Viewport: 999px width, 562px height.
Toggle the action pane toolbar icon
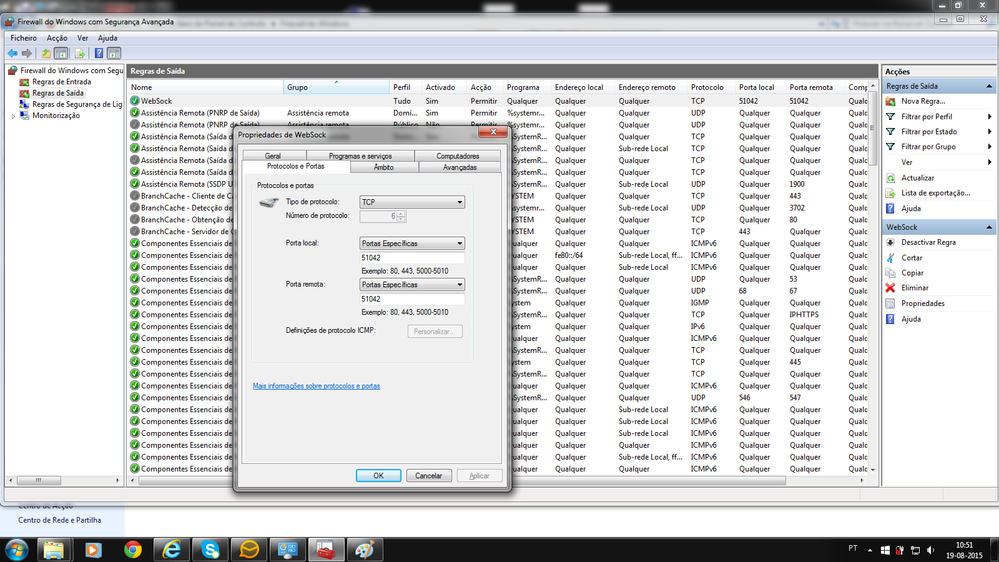pos(114,54)
